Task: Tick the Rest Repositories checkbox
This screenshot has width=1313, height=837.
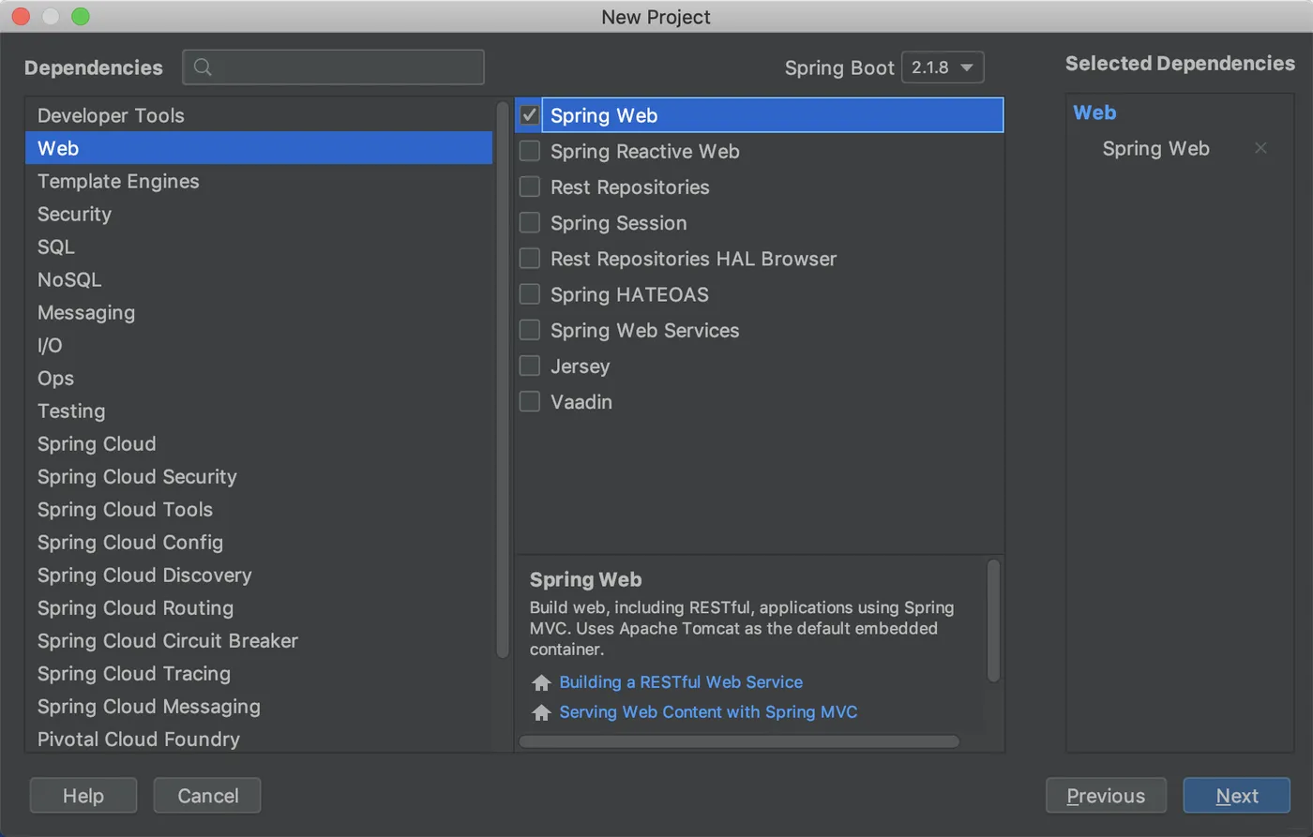Action: (530, 187)
